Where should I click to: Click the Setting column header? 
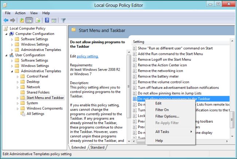click(180, 42)
